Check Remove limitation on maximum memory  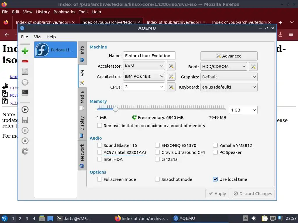100,125
